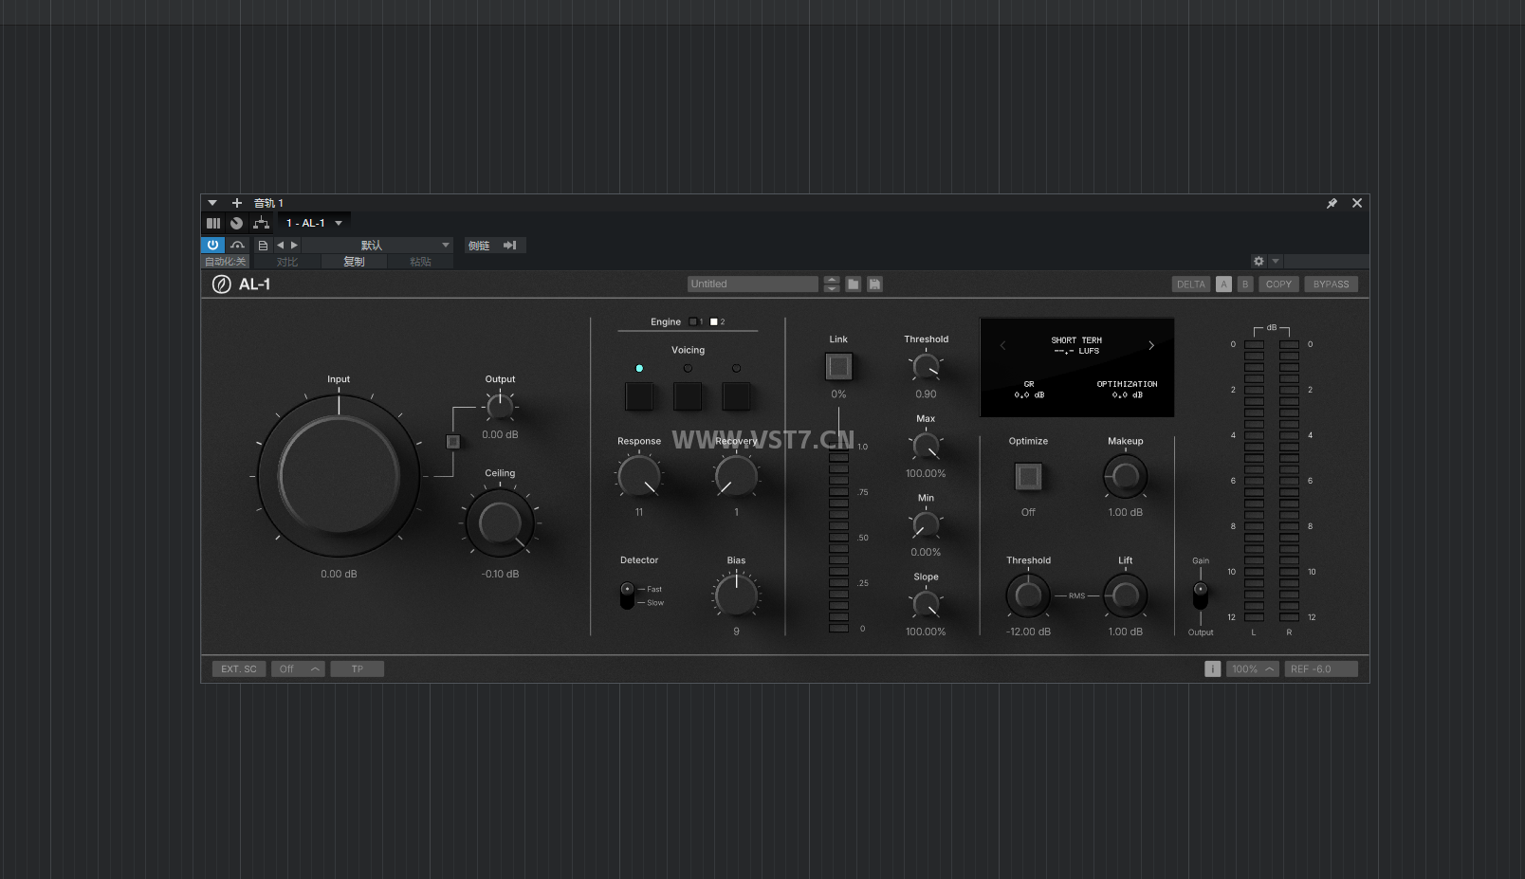Viewport: 1525px width, 879px height.
Task: Click the Ceiling knob
Action: 500,522
